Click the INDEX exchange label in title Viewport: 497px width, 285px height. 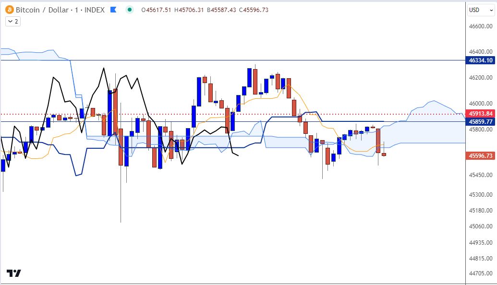click(95, 10)
